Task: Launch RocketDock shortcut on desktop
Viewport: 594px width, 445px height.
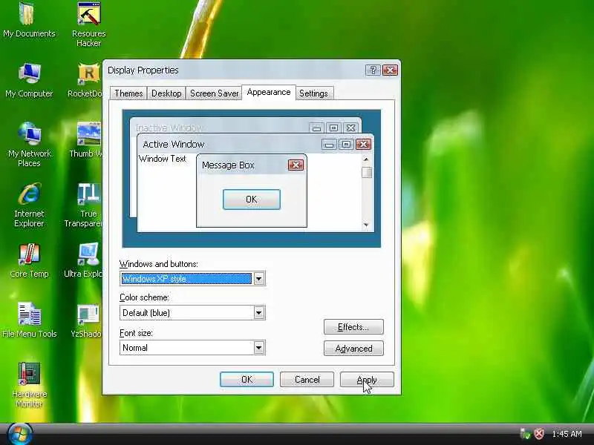Action: (x=88, y=80)
